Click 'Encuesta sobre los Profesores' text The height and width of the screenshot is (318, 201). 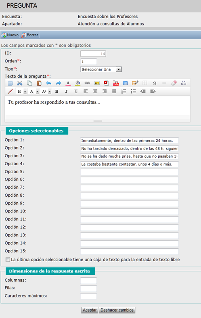108,17
